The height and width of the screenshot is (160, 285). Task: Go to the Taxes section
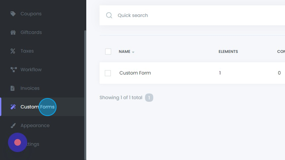coord(27,51)
